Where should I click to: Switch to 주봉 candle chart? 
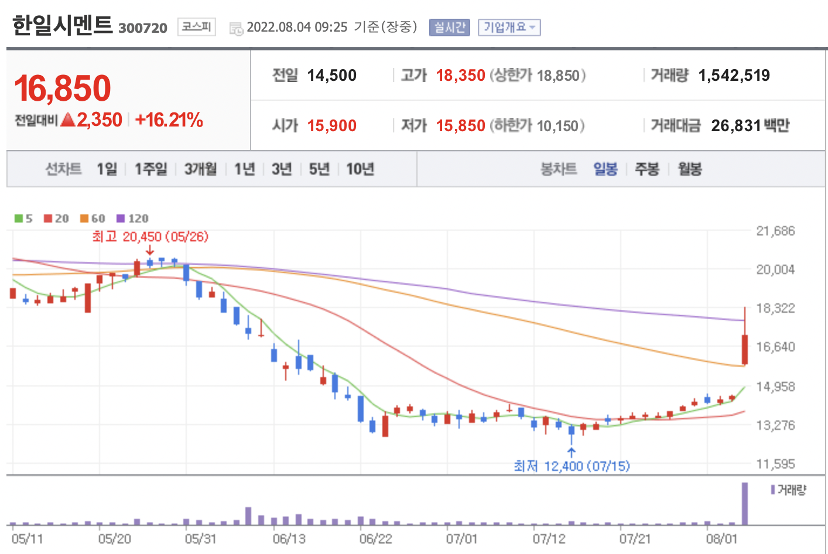coord(647,169)
